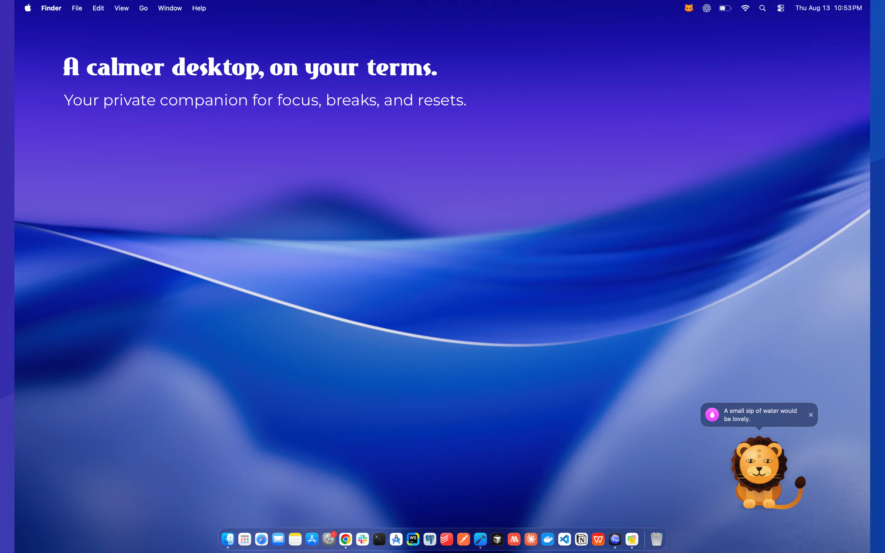Screen dimensions: 885x553
Task: Open the Help menu
Action: coord(199,8)
